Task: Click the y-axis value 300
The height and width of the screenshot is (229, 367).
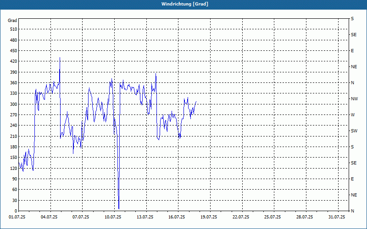Action: tap(14, 104)
